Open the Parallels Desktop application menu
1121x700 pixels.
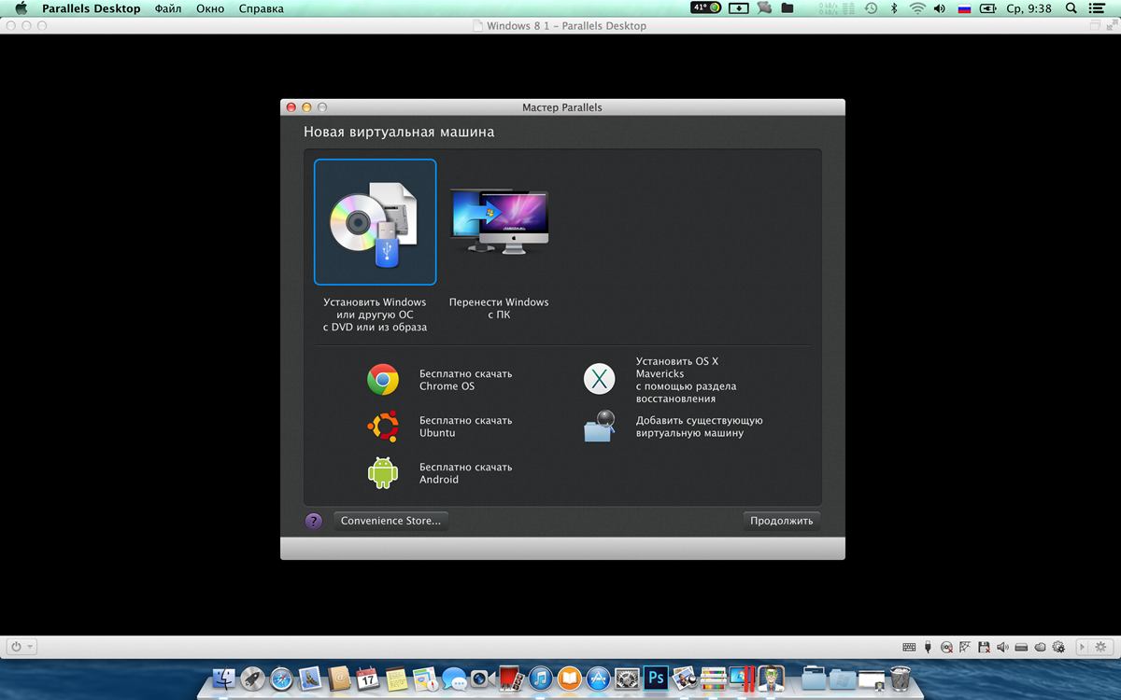tap(92, 8)
